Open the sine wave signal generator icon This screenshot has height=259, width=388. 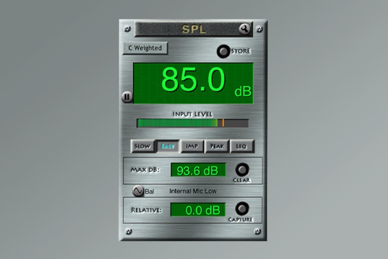click(138, 191)
